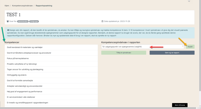Click the Kompetencer section heading
The width and height of the screenshot is (201, 109).
click(12, 42)
